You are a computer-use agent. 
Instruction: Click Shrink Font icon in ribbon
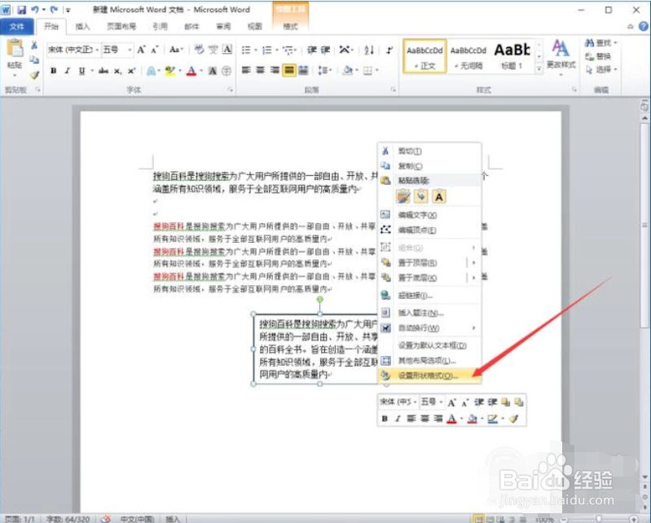tap(155, 50)
